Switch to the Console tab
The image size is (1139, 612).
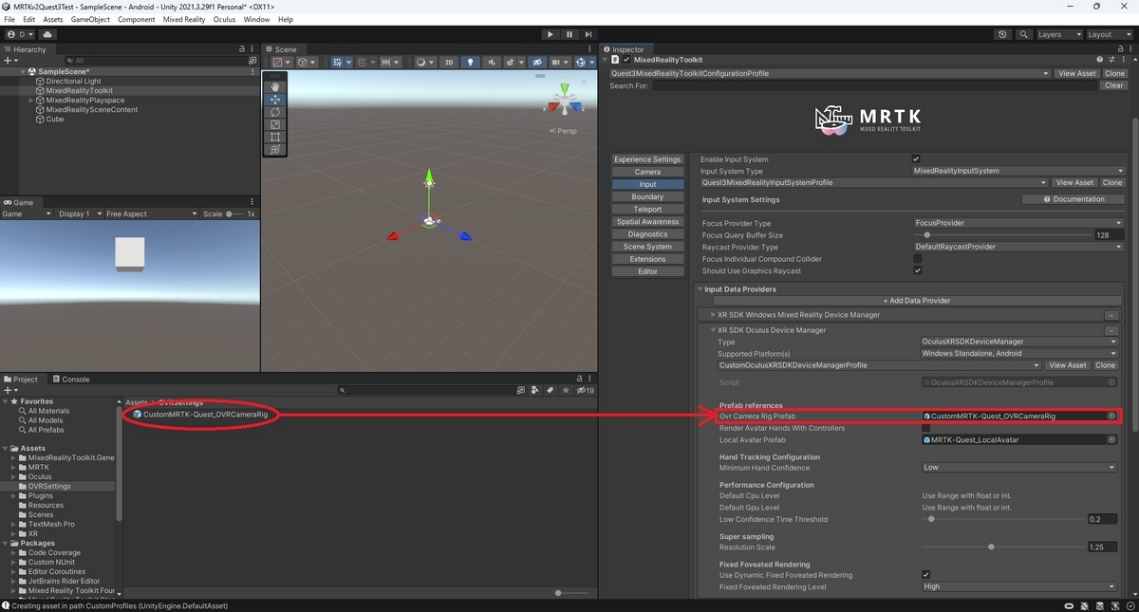coord(71,379)
